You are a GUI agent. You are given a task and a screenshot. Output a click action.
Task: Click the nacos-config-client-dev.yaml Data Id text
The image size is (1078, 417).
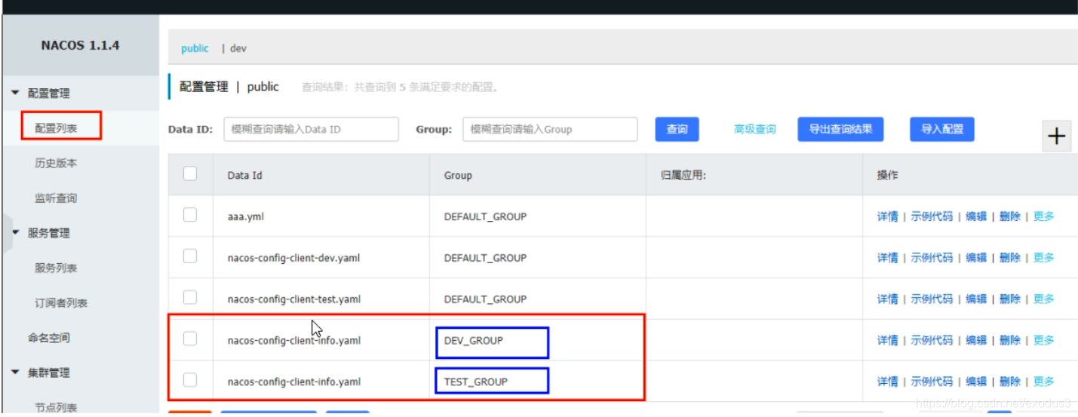click(x=294, y=258)
